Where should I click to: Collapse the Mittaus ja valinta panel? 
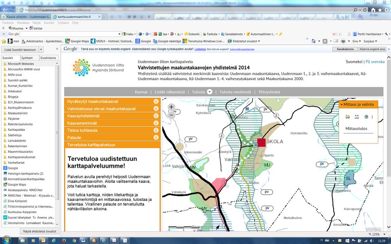click(342, 104)
